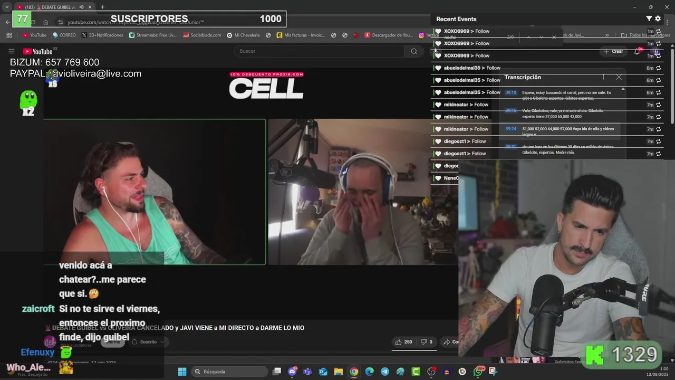Open Microsoft Teams from the taskbar
This screenshot has width=675, height=380.
click(x=307, y=372)
